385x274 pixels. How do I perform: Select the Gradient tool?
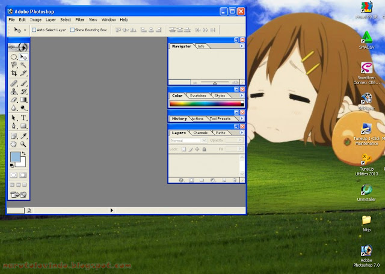(23, 100)
